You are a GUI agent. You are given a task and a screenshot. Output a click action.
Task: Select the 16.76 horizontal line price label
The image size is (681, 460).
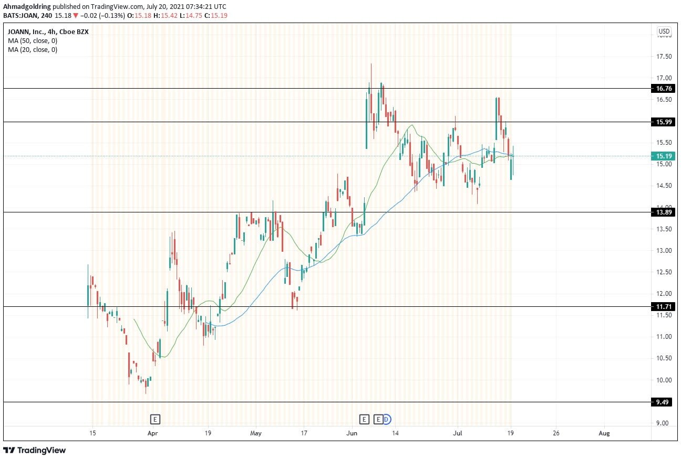[664, 89]
